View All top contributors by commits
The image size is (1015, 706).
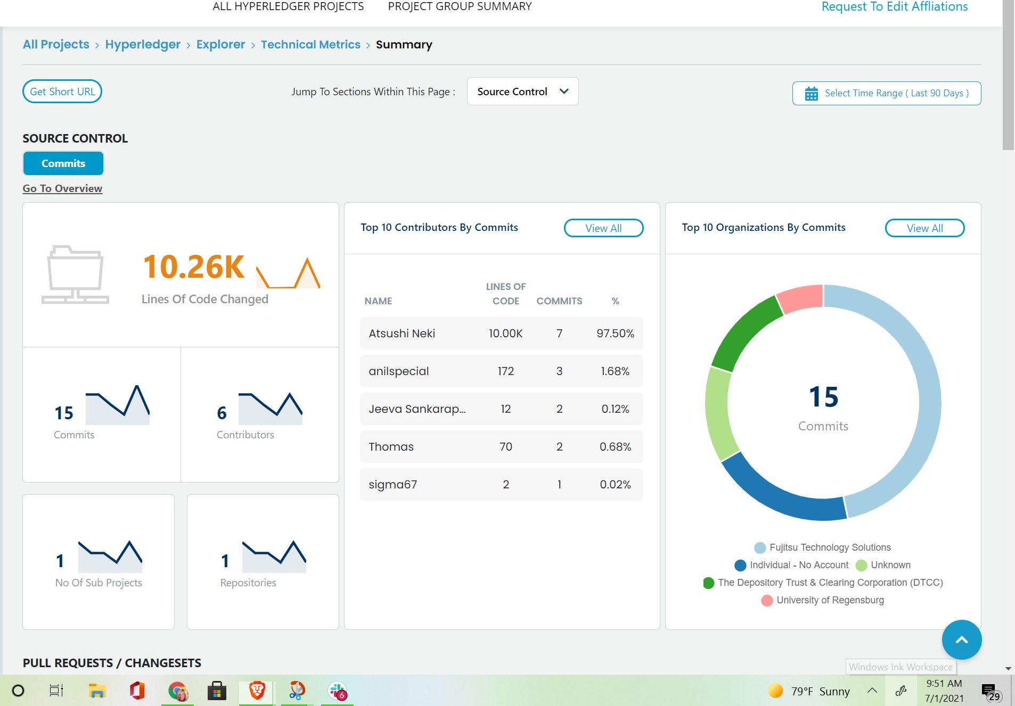603,228
